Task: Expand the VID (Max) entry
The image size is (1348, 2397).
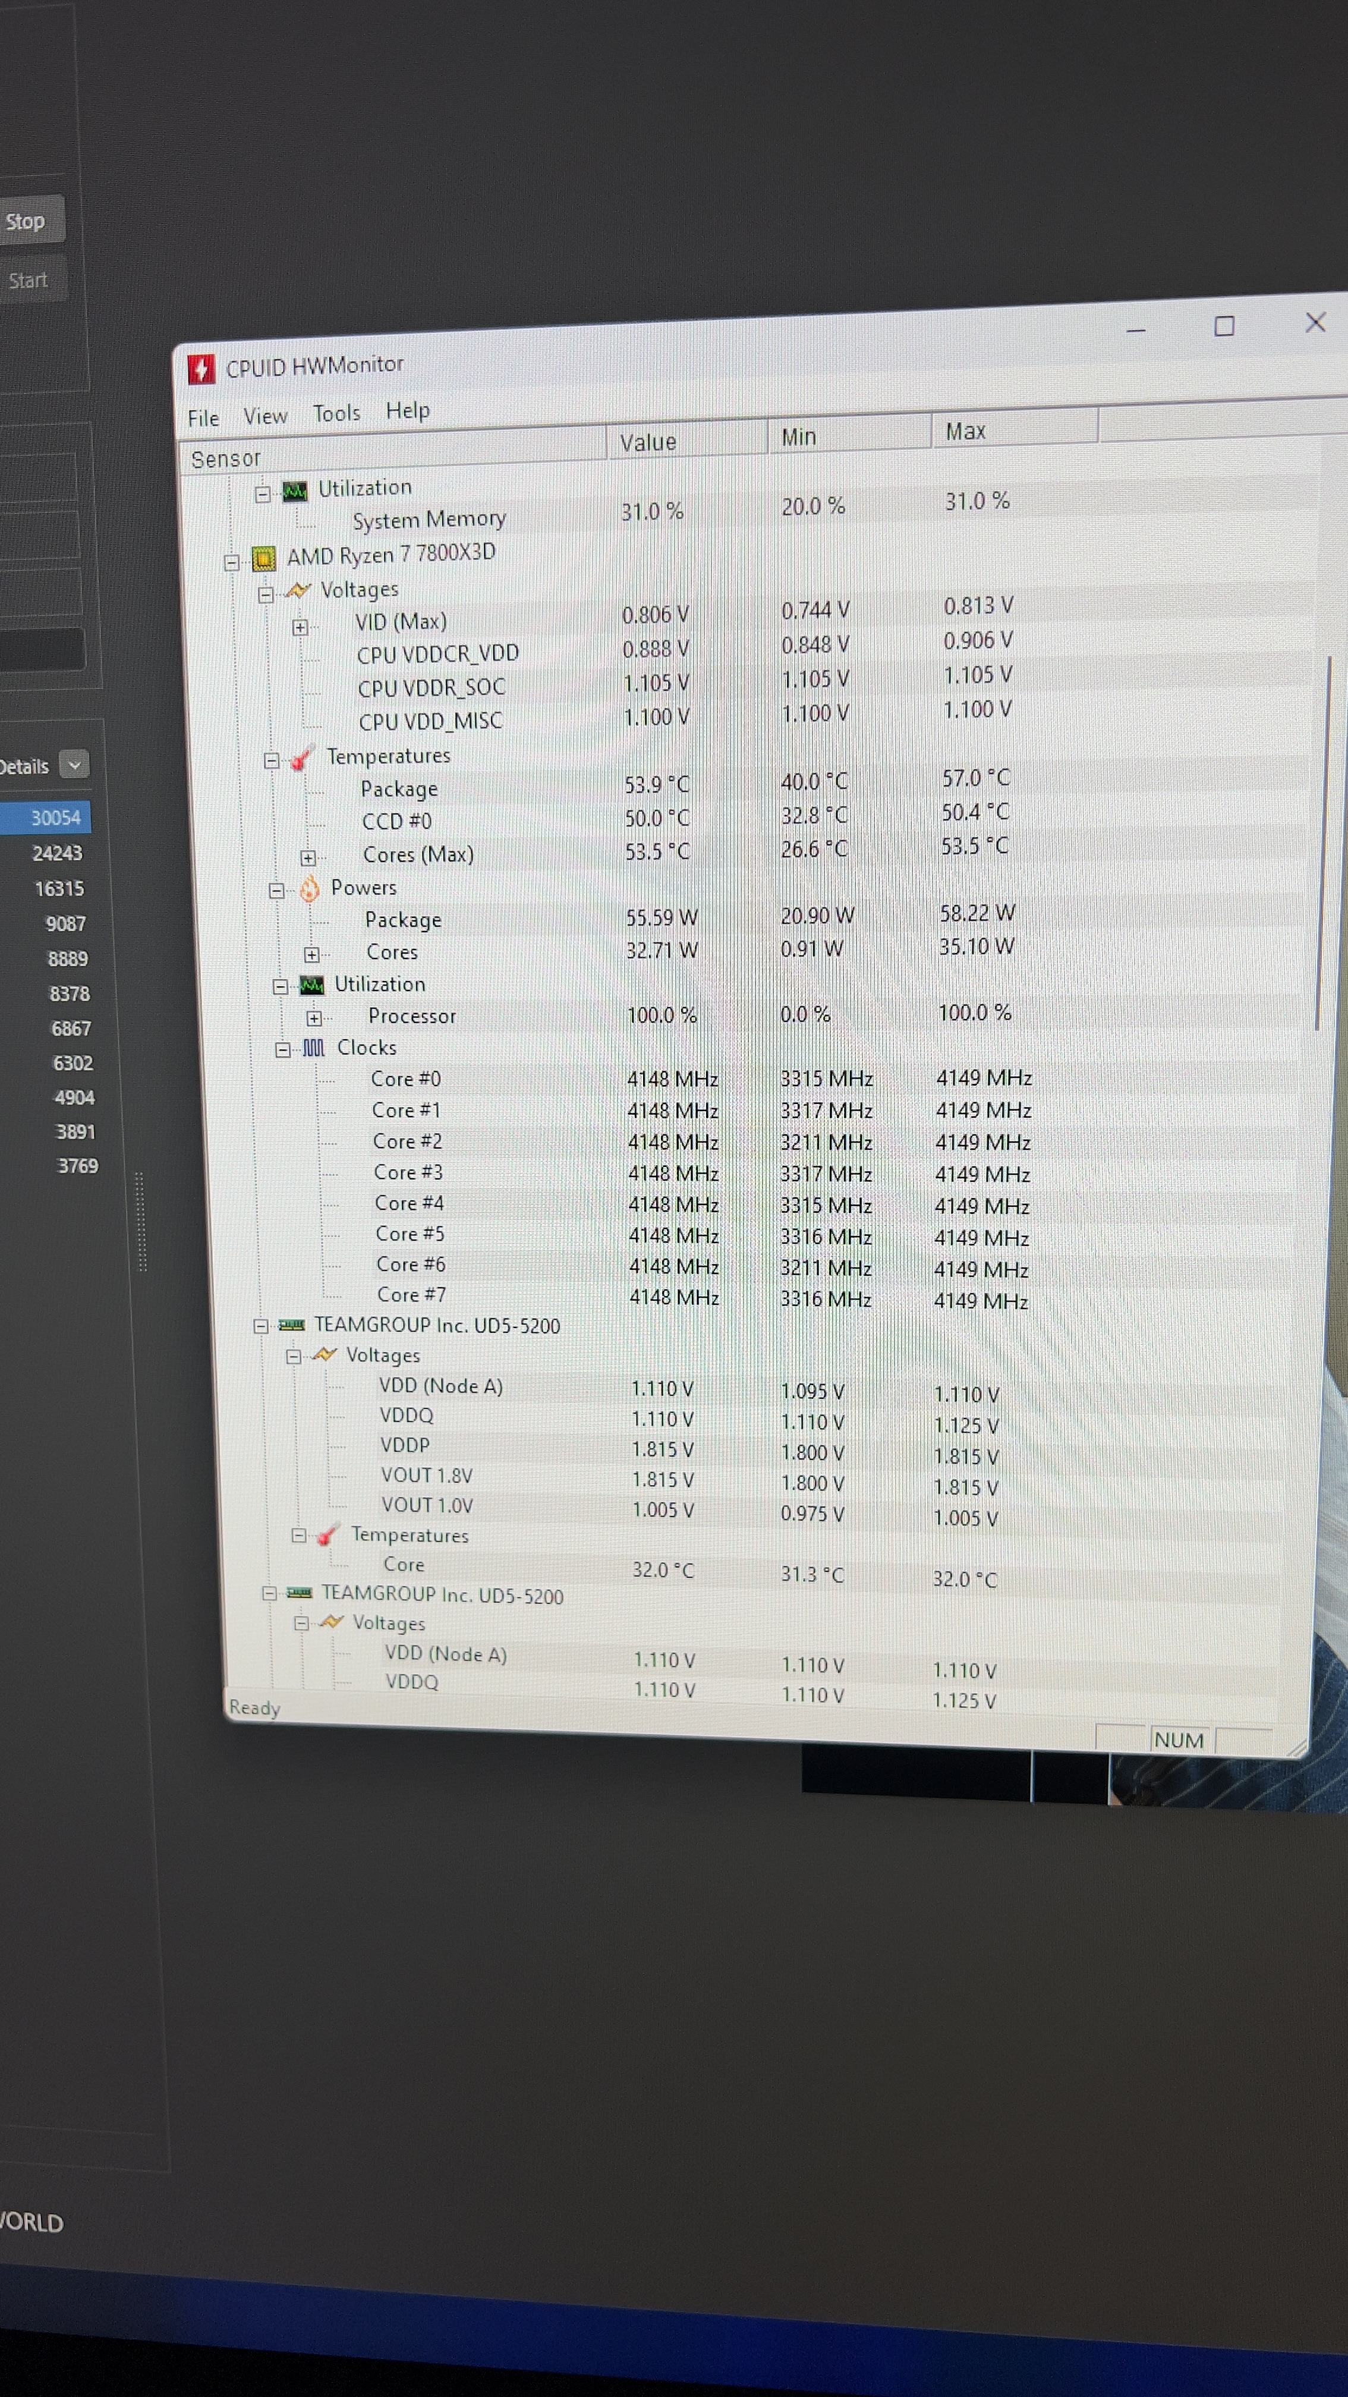Action: [x=300, y=627]
